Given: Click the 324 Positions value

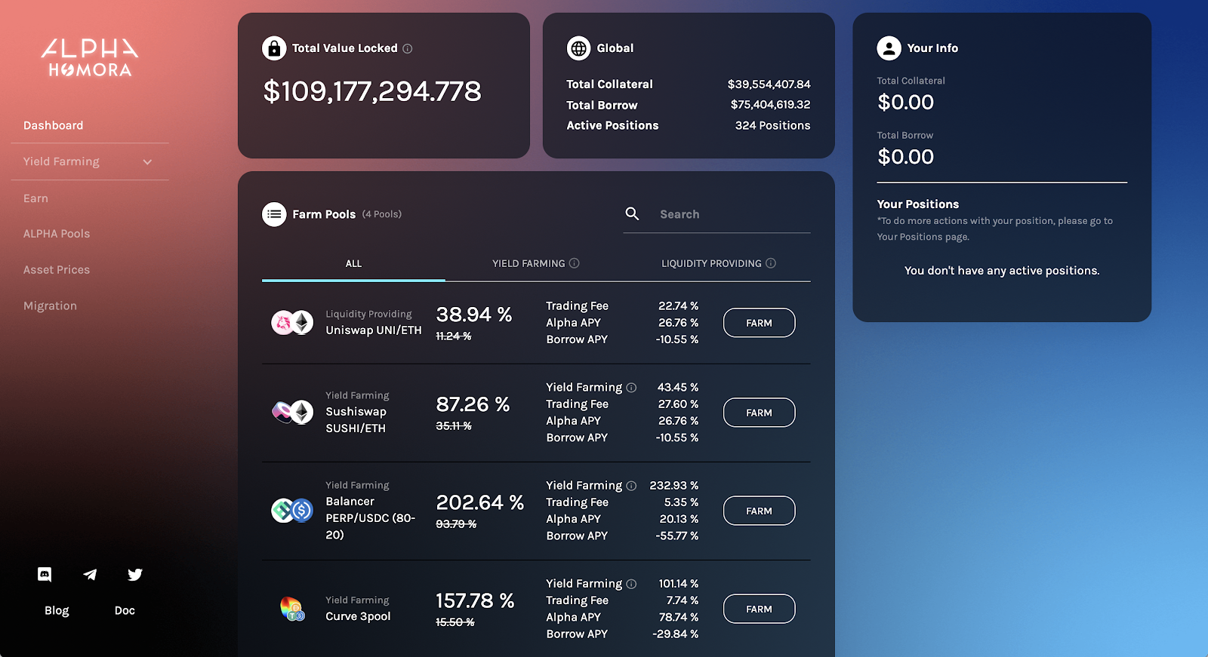Looking at the screenshot, I should pos(772,125).
